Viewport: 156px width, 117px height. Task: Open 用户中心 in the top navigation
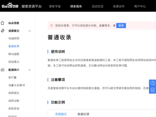point(140,6)
